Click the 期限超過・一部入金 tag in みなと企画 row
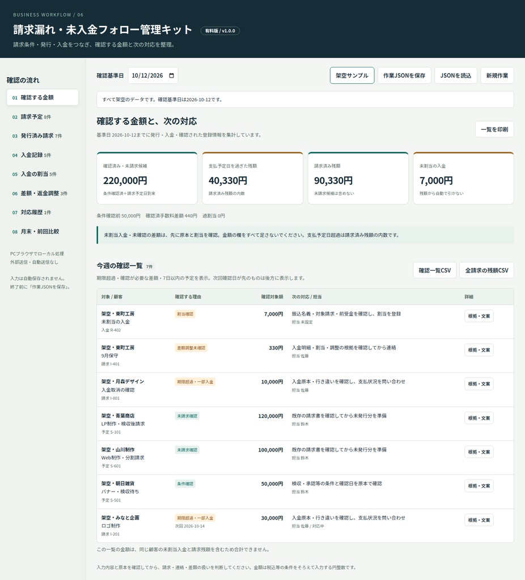Viewport: 525px width, 580px height. click(195, 518)
